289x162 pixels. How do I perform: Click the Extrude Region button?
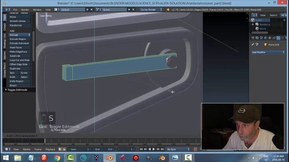[x=19, y=39]
